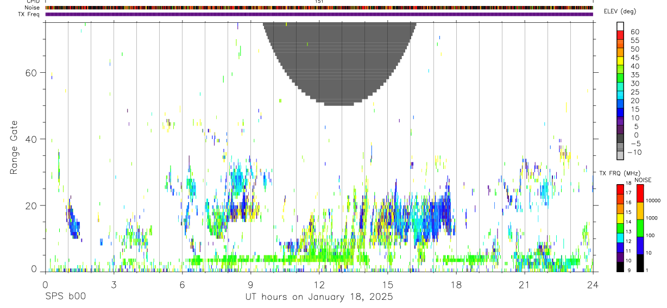667x308 pixels.
Task: Click the x-axis tick label '12'
Action: pos(319,285)
